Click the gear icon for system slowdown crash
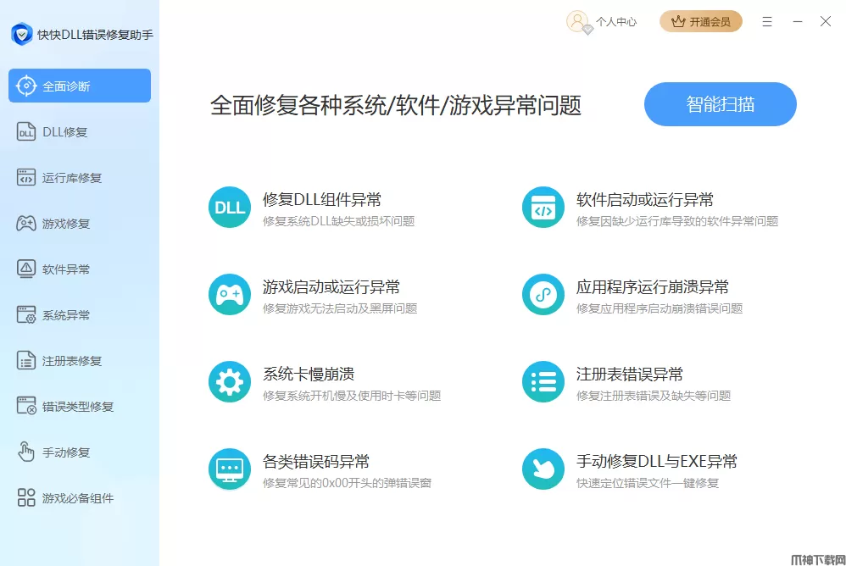The image size is (846, 566). coord(230,382)
